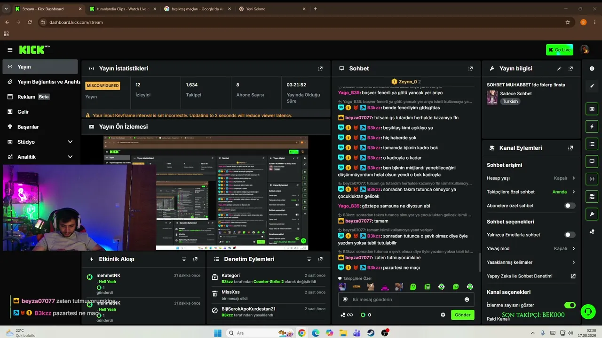The image size is (602, 338).
Task: Click the browser address bar
Action: coord(301,22)
